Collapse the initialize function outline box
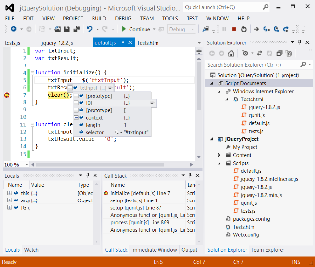The image size is (315, 267). click(32, 73)
